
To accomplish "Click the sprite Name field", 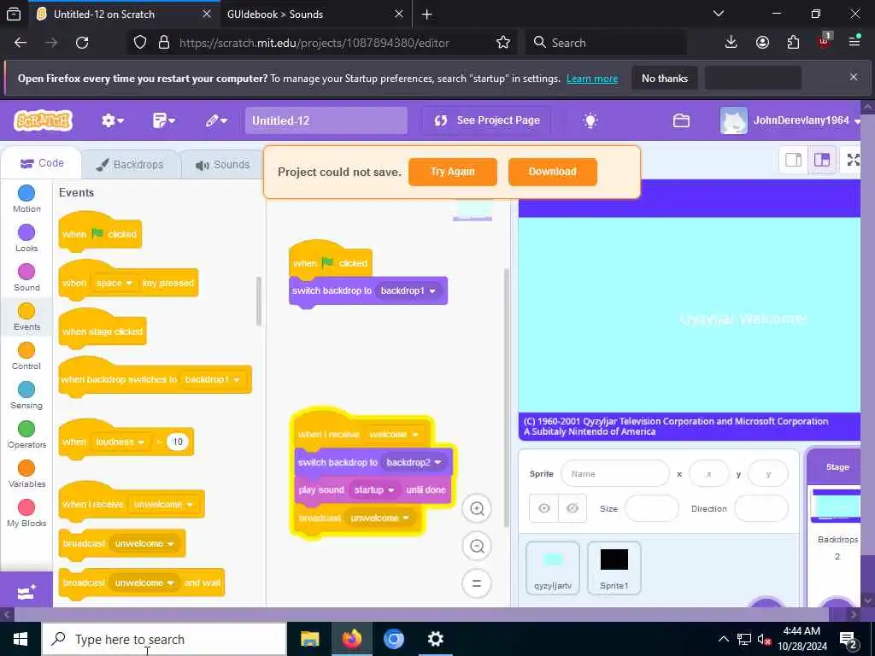I will click(x=615, y=473).
